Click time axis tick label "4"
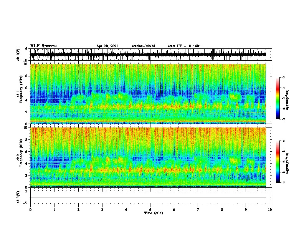Image resolution: width=304 pixels, height=235 pixels. pyautogui.click(x=126, y=210)
